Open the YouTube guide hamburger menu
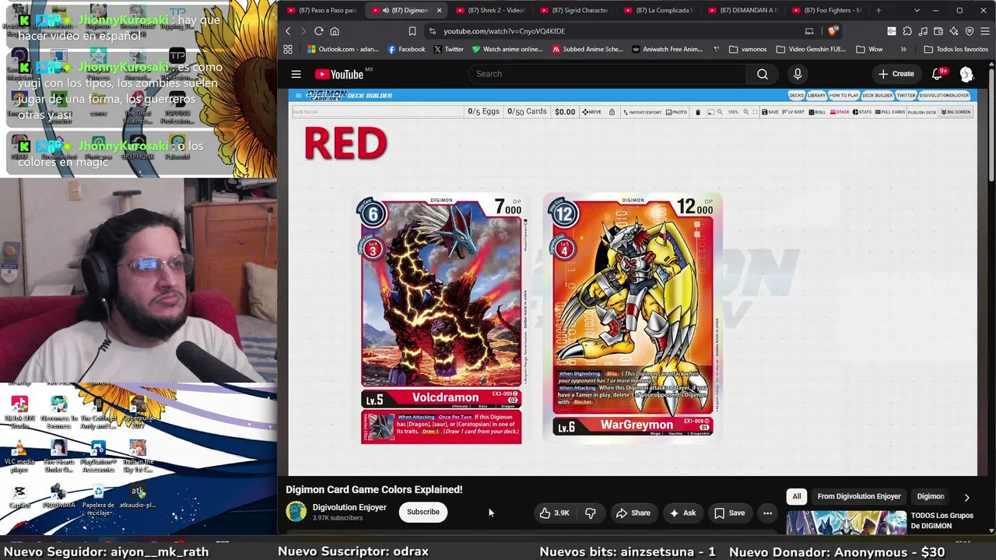996x560 pixels. coord(296,74)
